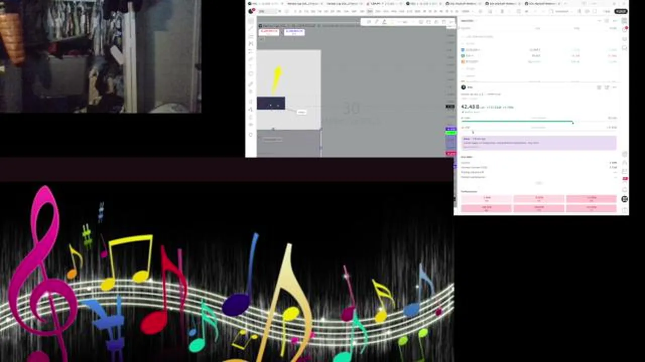
Task: Click the black current-price label on price axis
Action: tap(450, 107)
